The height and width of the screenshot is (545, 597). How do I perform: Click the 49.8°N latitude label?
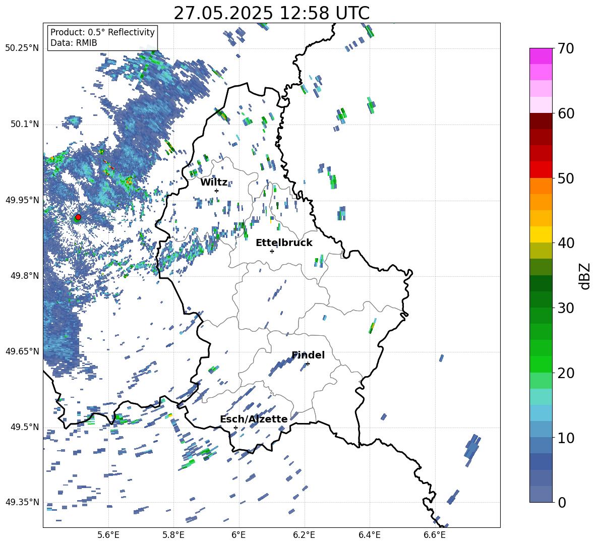click(24, 276)
